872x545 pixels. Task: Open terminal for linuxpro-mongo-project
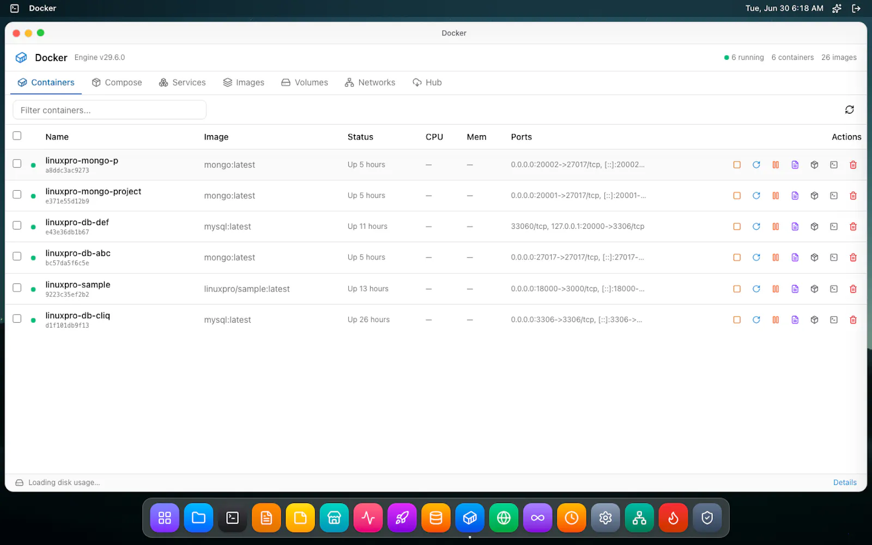pos(834,196)
